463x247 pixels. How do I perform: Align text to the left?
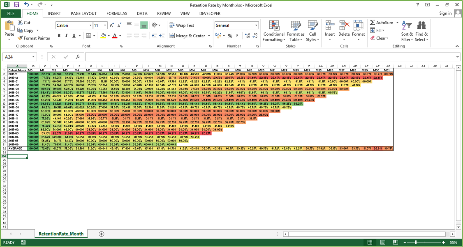coord(129,36)
